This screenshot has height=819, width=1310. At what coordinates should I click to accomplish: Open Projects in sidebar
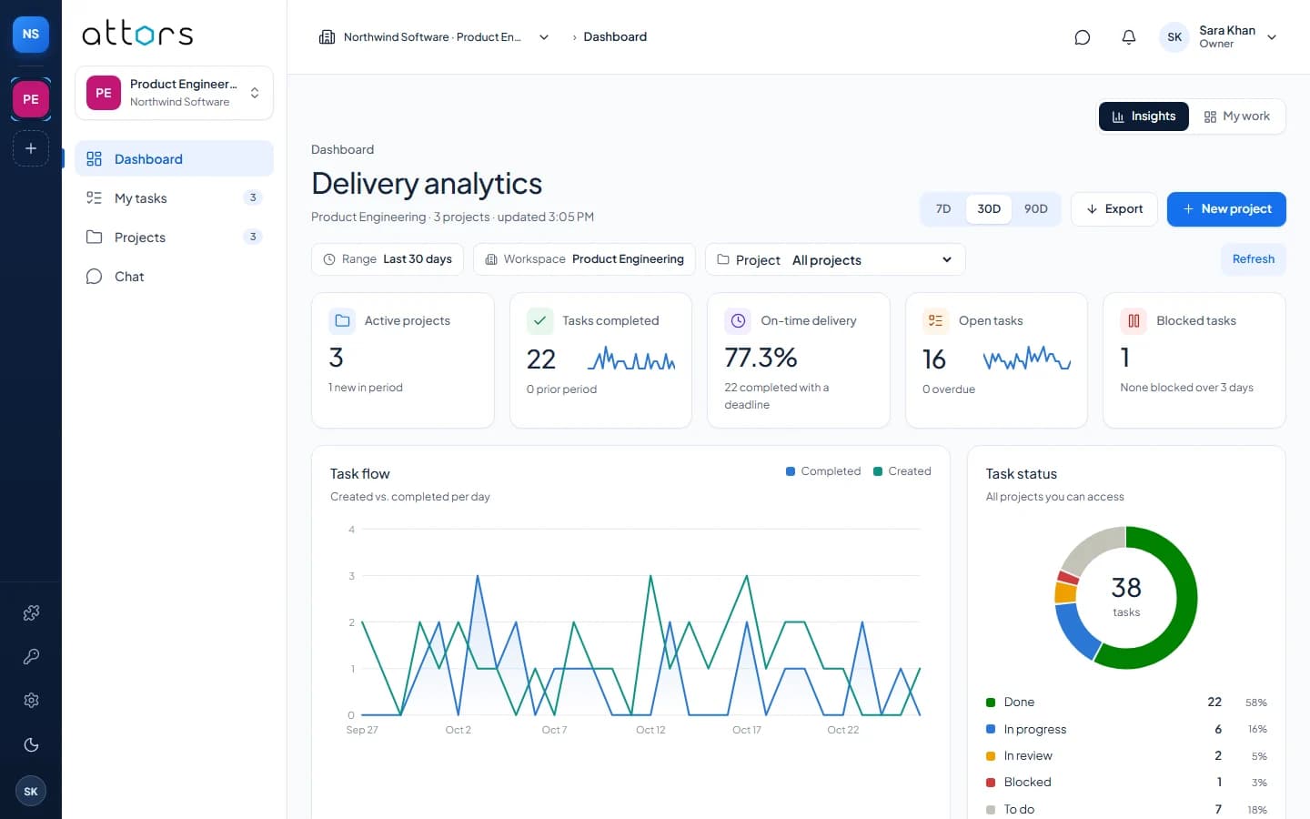[x=174, y=237]
